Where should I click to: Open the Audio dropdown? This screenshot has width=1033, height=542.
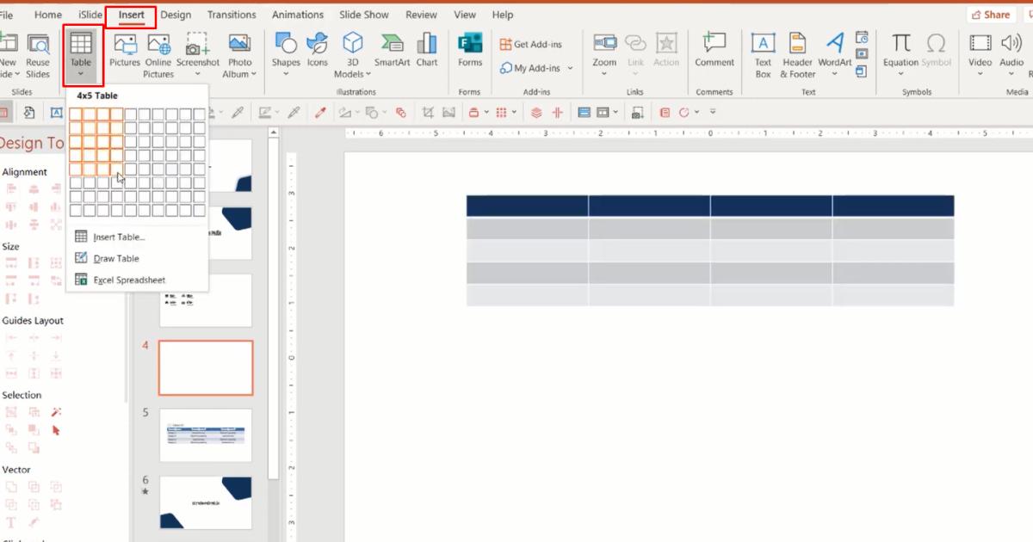[1011, 55]
